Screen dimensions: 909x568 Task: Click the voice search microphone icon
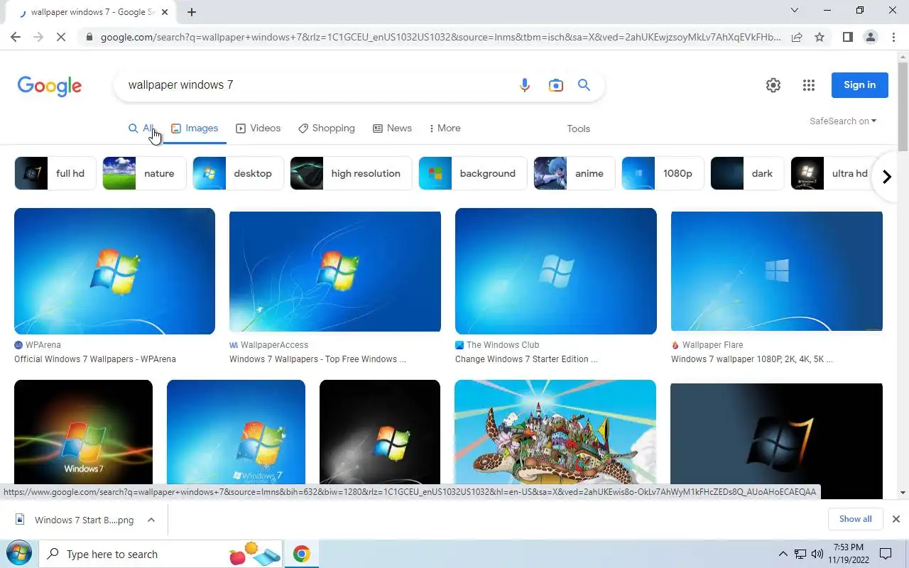(x=525, y=85)
